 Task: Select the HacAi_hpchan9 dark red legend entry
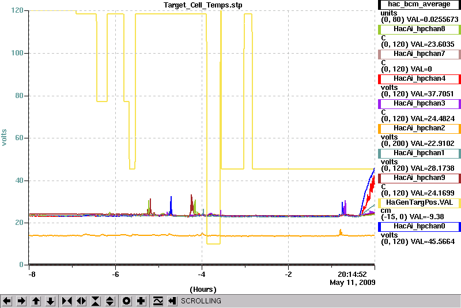(x=419, y=178)
